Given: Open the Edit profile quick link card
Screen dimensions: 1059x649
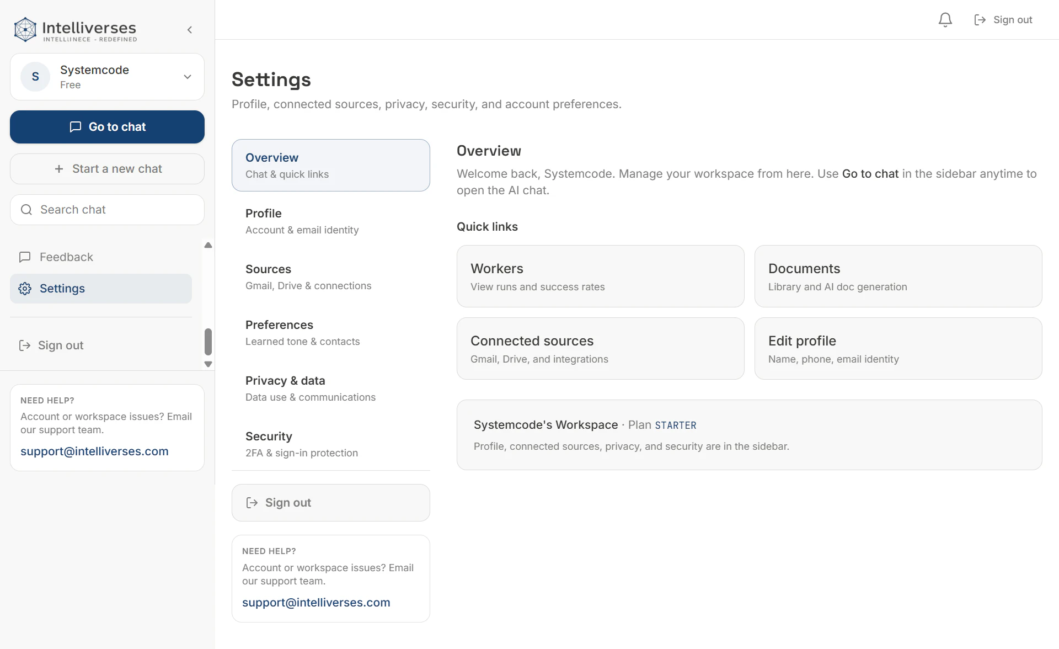Looking at the screenshot, I should coord(898,349).
